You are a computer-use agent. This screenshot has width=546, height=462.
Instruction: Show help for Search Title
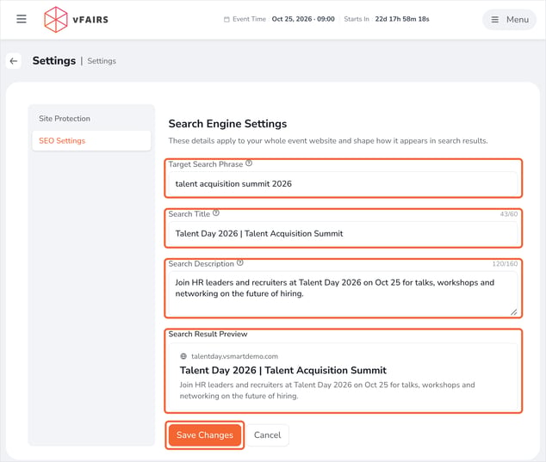(216, 213)
